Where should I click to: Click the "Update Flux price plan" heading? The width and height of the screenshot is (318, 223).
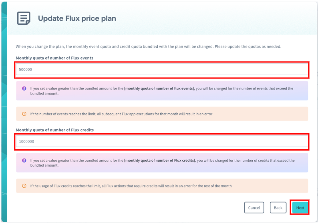point(77,18)
